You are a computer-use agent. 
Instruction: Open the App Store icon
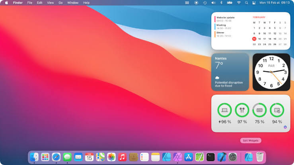(189, 157)
